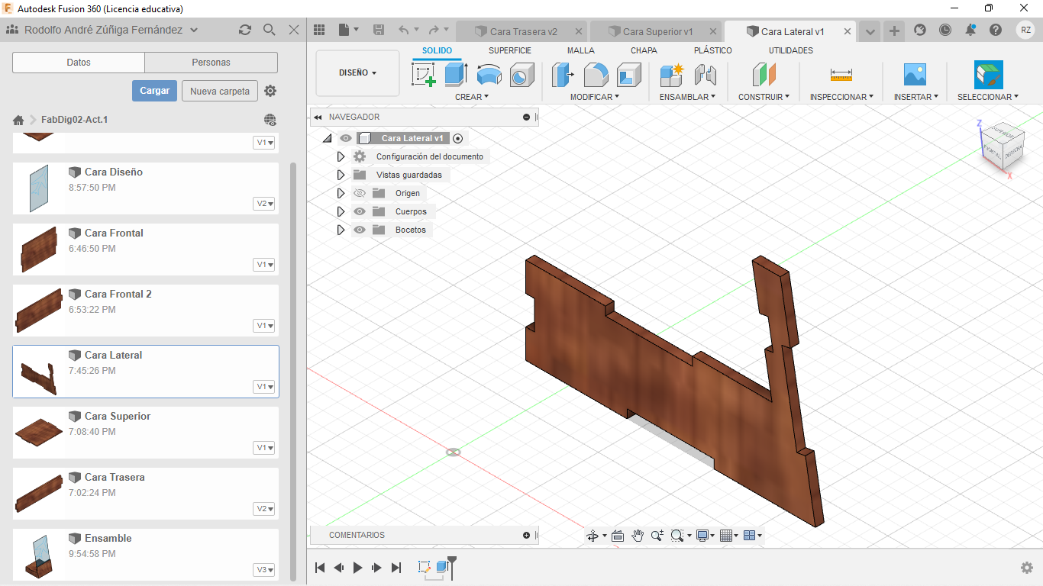The height and width of the screenshot is (586, 1043).
Task: Select the Fillet tool under Modificar
Action: click(x=596, y=75)
